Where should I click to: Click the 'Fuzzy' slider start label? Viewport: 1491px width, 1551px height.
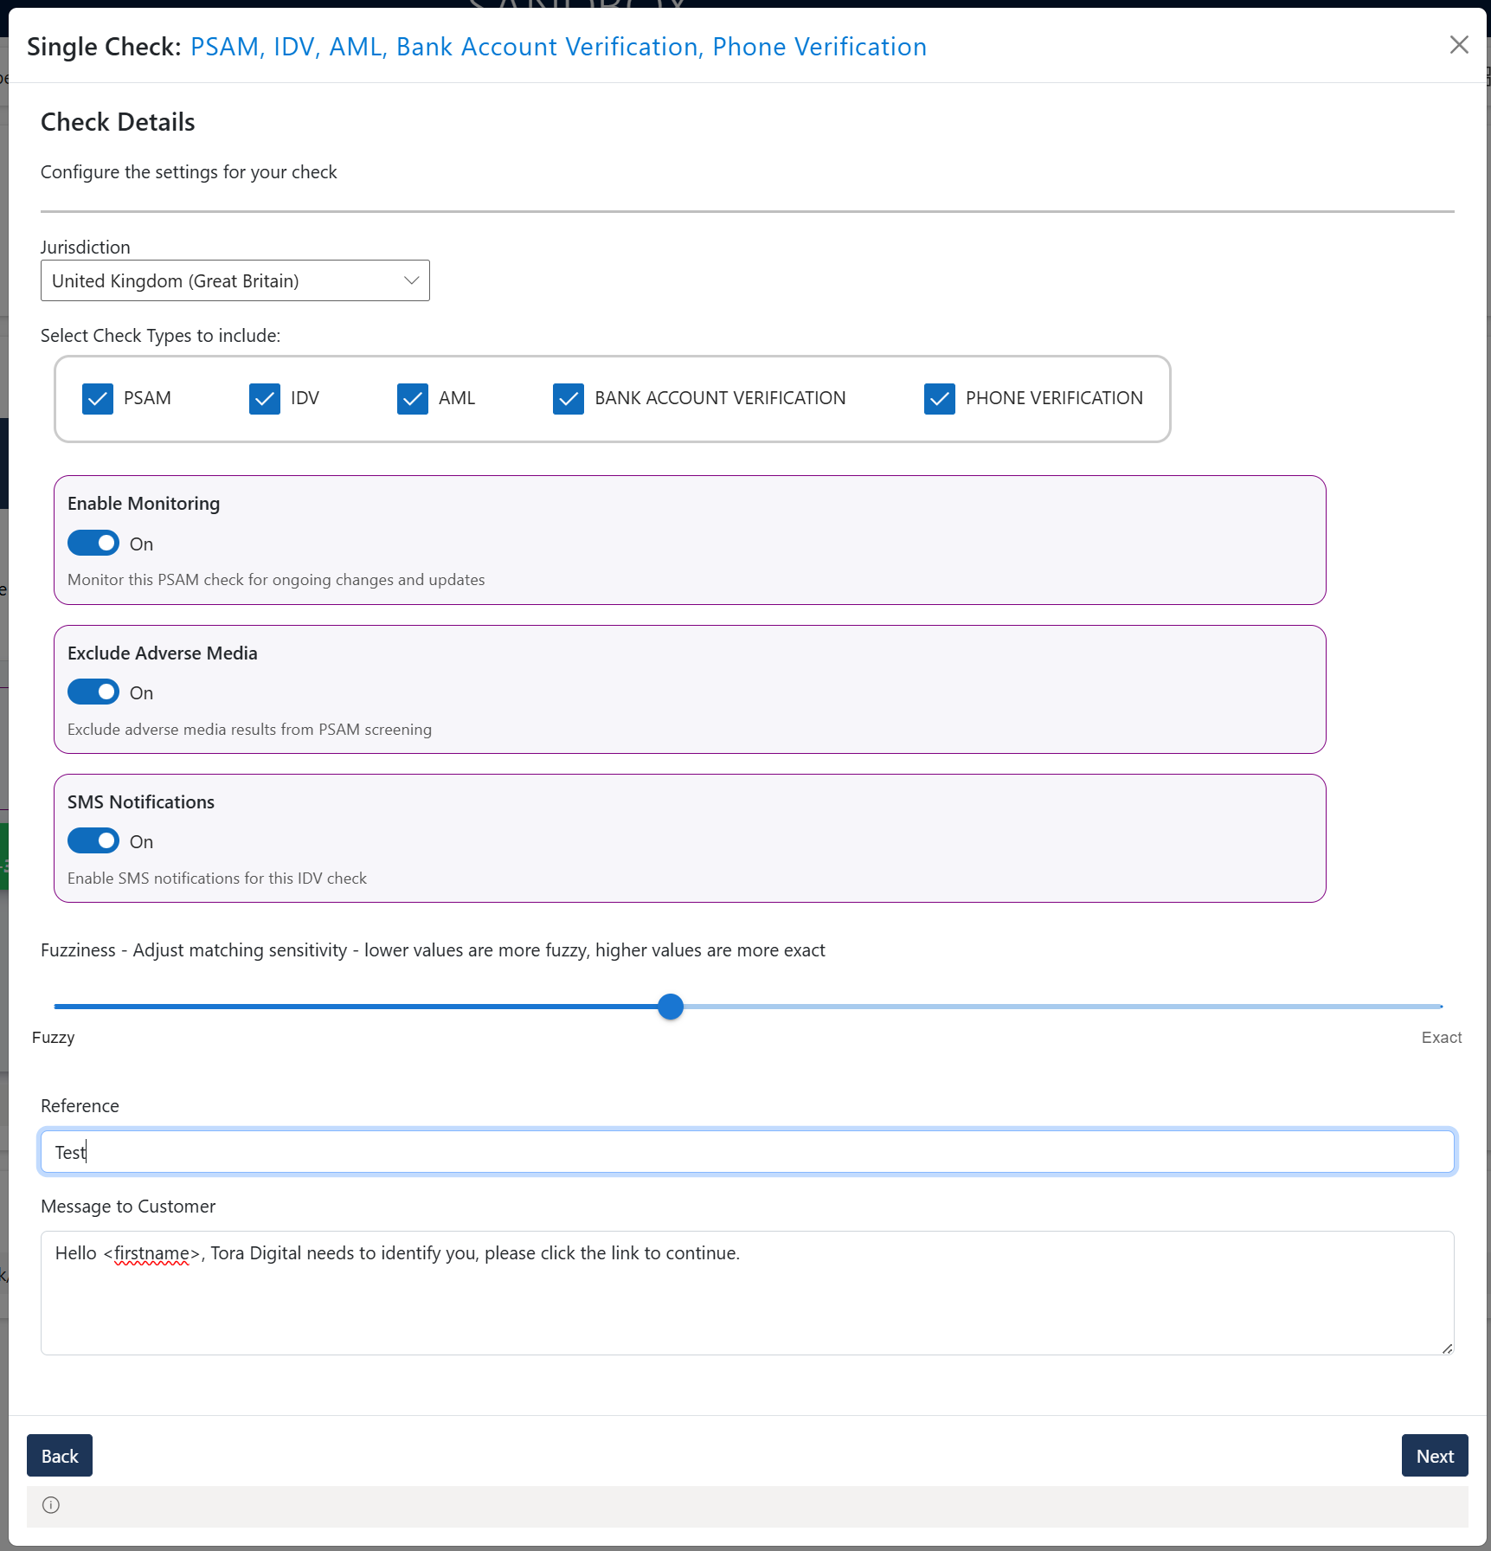tap(54, 1038)
